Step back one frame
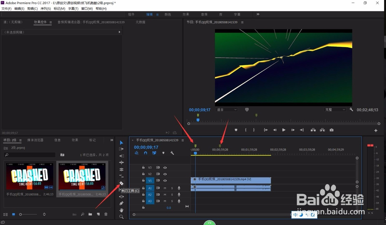386x225 pixels. point(275,130)
